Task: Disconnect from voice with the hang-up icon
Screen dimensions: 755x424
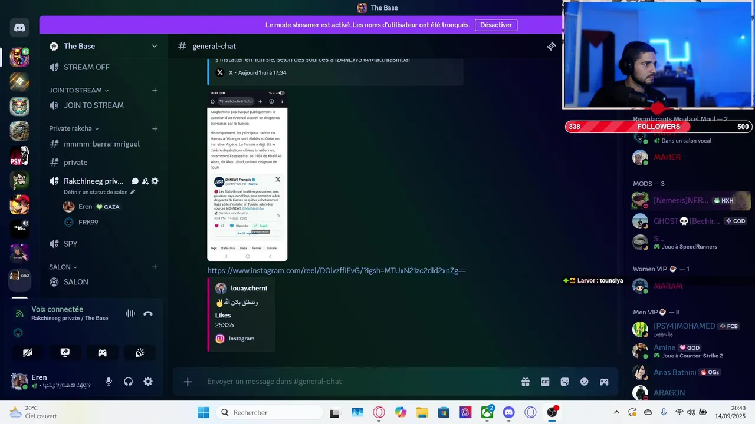Action: coord(148,313)
